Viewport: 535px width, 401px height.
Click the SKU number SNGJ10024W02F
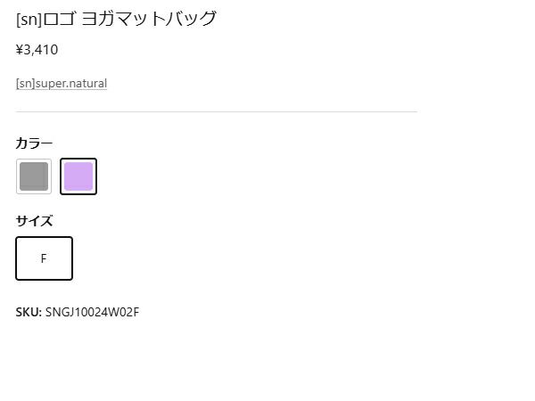(x=92, y=312)
